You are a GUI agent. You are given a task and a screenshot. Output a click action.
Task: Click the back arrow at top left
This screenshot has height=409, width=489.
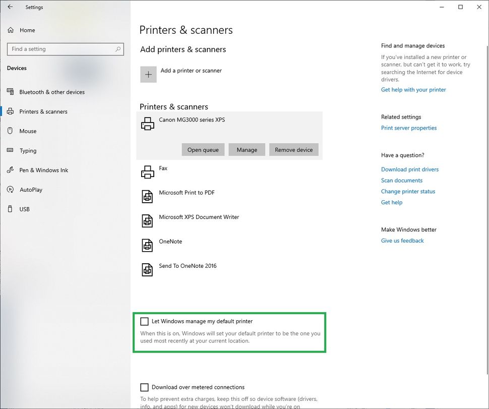(x=10, y=7)
